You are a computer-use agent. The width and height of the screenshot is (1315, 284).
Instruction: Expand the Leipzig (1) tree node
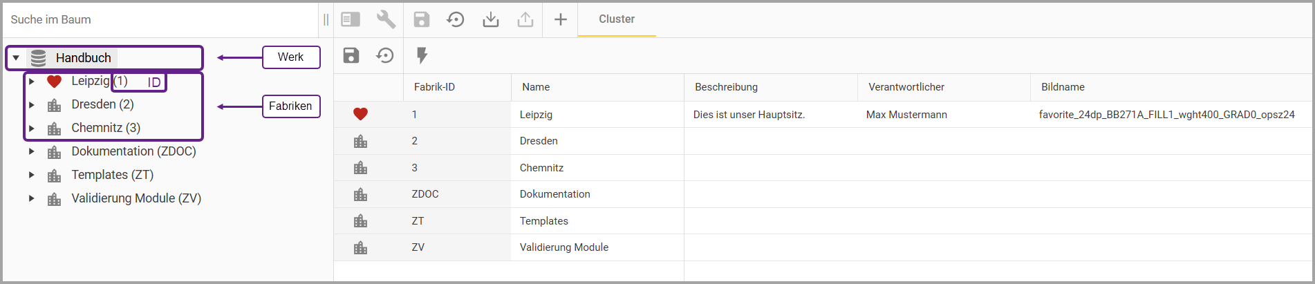(32, 82)
